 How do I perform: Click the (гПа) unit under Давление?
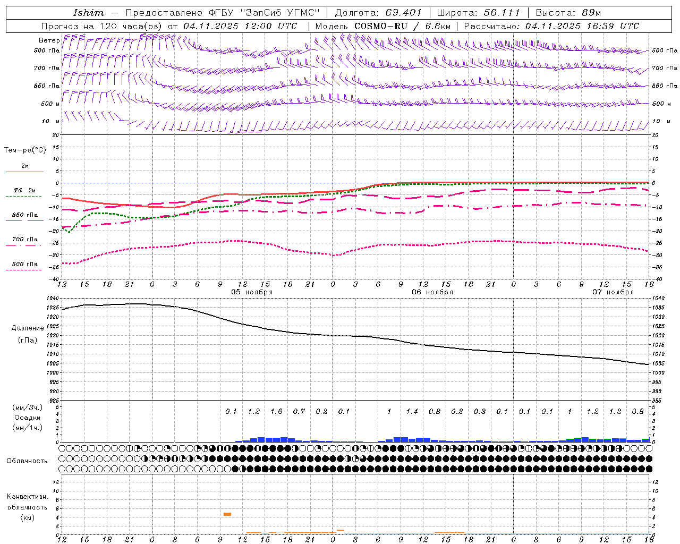[x=28, y=341]
